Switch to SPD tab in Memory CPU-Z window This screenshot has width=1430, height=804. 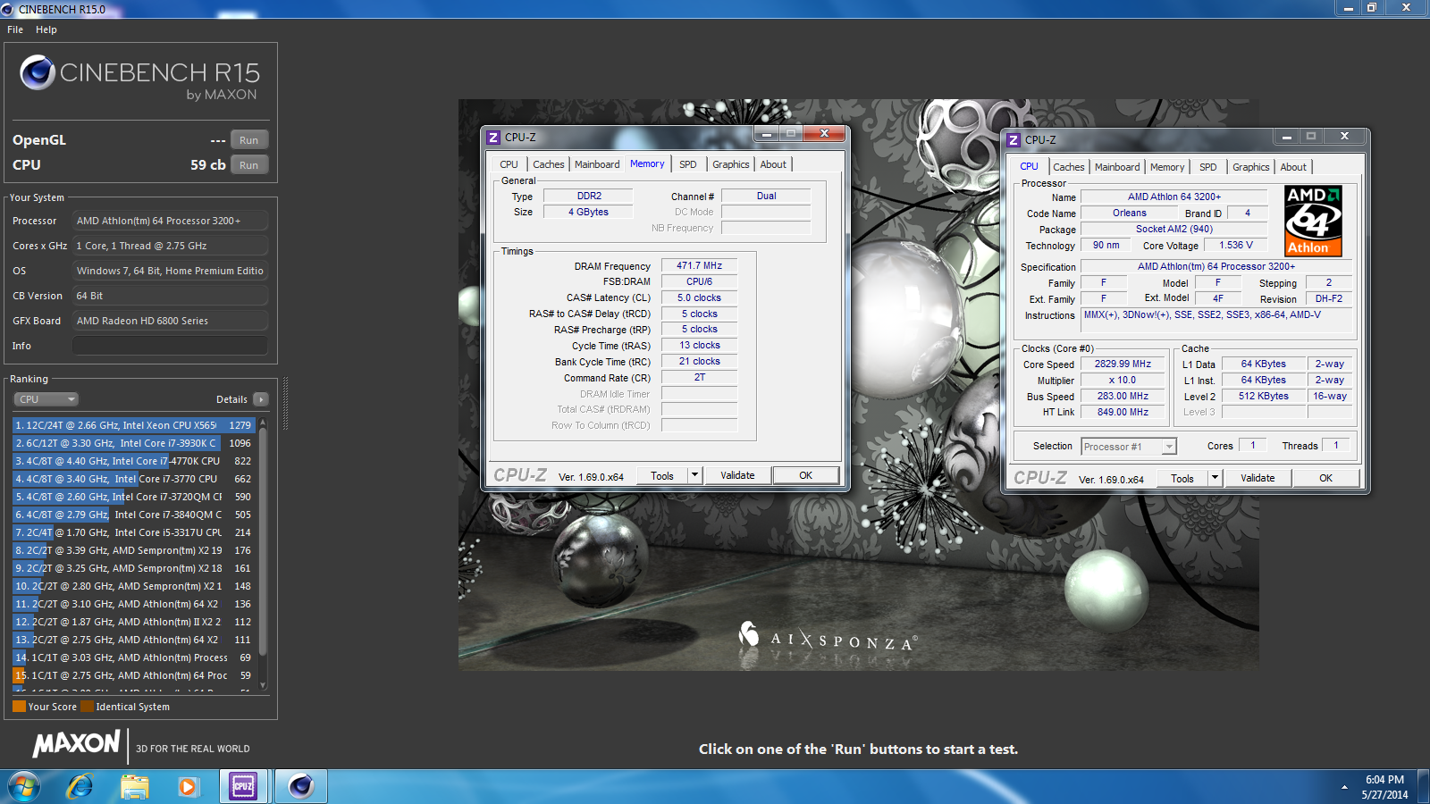pos(687,164)
